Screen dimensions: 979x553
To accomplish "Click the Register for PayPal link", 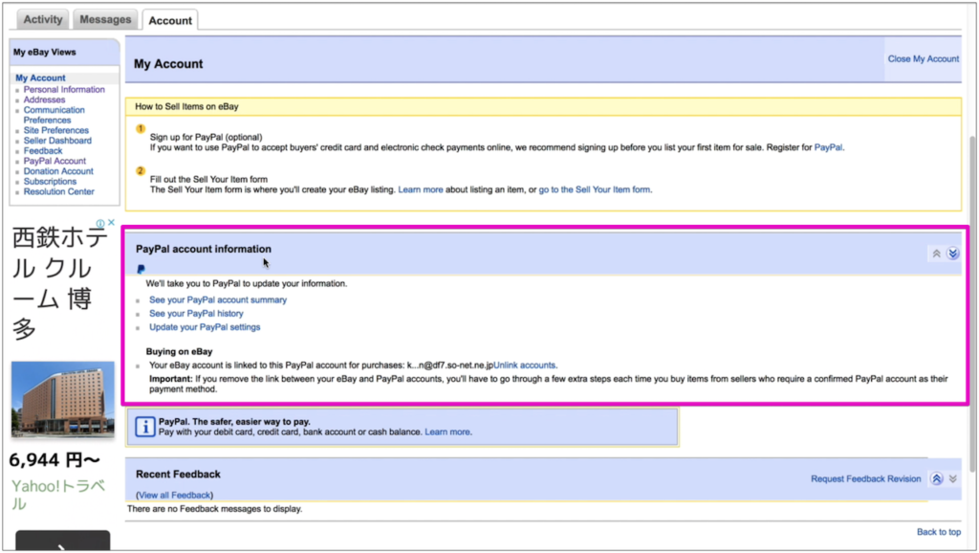I will point(828,147).
